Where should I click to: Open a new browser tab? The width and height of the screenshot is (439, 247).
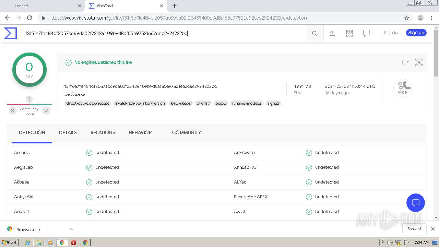175,6
